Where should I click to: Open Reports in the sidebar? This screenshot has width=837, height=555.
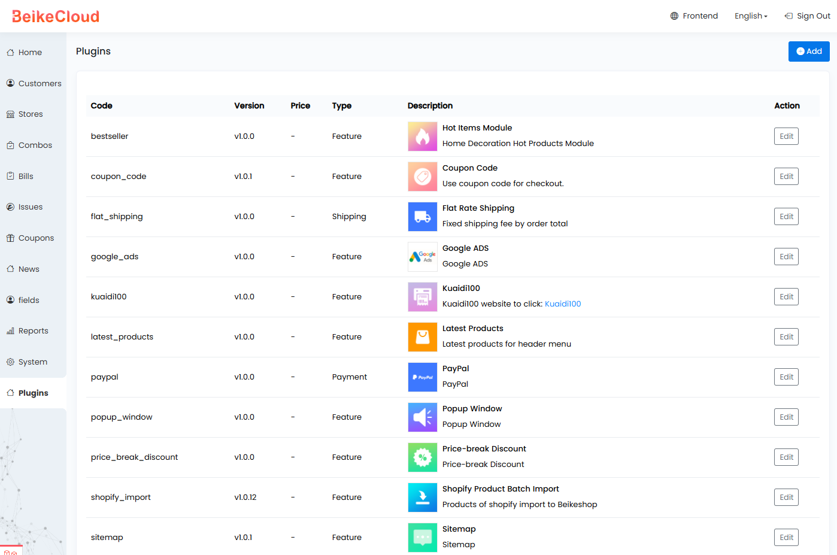pos(33,330)
